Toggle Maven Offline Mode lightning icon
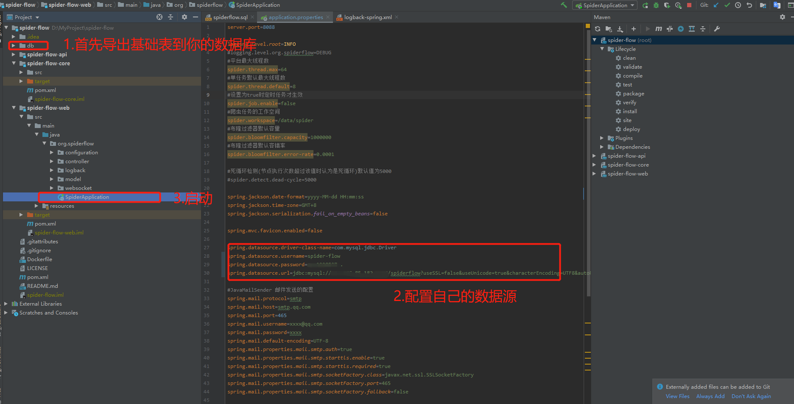Image resolution: width=794 pixels, height=404 pixels. (680, 28)
